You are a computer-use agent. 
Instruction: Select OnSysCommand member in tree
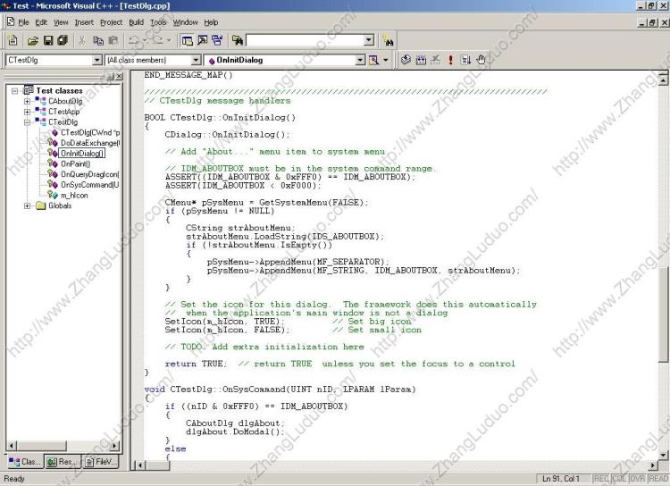click(x=90, y=185)
